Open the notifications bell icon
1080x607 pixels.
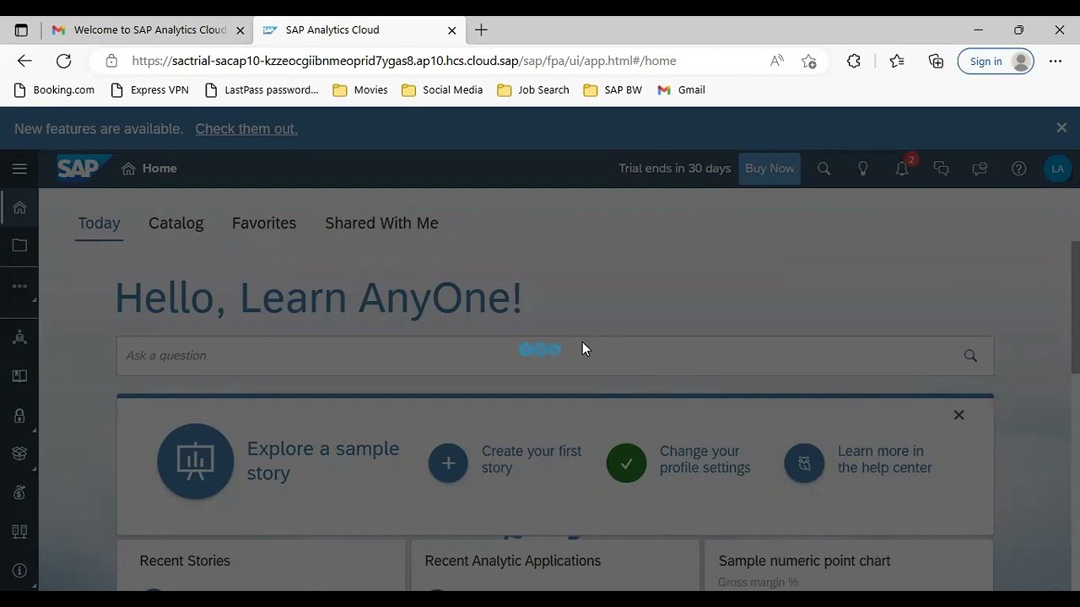902,169
